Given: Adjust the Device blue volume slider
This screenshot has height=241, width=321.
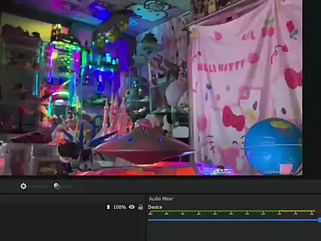Looking at the screenshot, I should click(235, 220).
